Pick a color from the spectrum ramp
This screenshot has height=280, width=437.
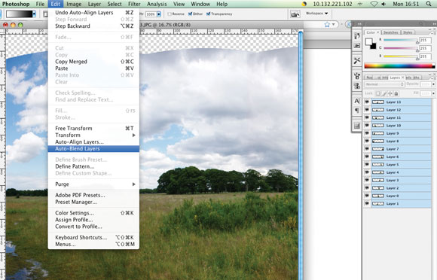tap(399, 66)
